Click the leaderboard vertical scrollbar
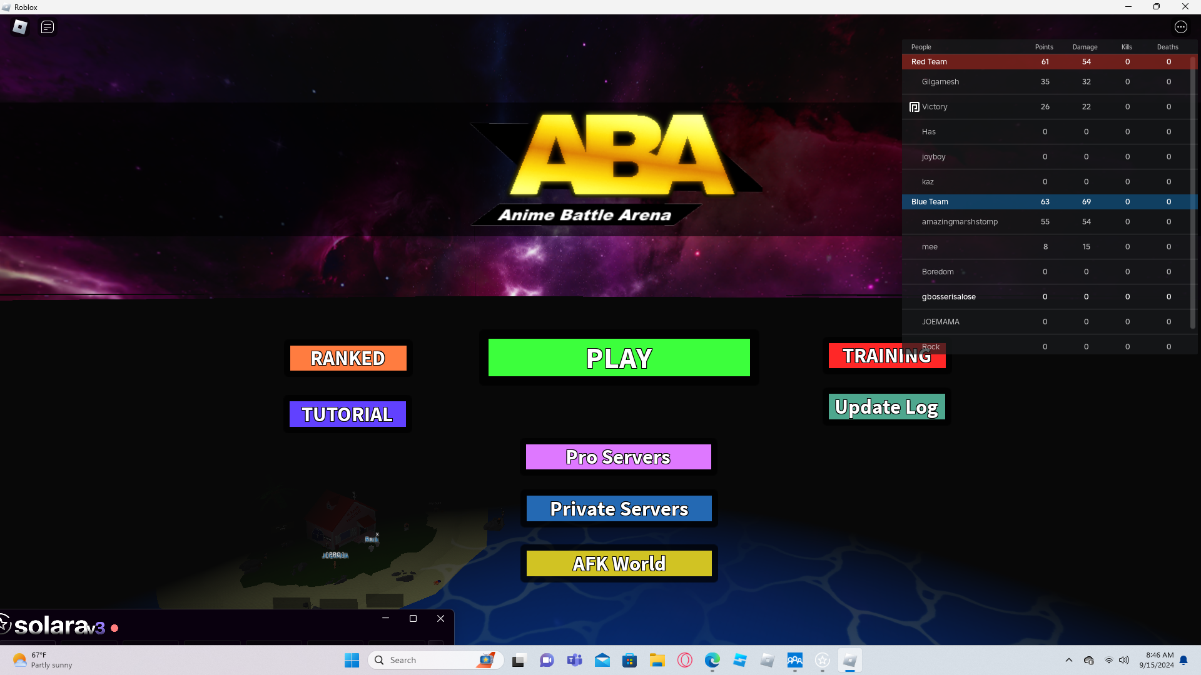The width and height of the screenshot is (1201, 675). [1193, 194]
